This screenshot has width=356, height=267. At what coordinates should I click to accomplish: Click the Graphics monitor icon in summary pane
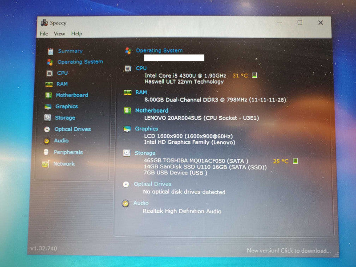point(127,129)
